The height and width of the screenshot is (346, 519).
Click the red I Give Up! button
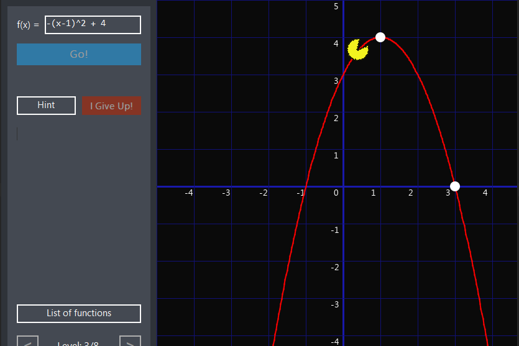(x=111, y=106)
